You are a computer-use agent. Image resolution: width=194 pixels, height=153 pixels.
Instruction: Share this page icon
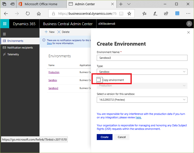coord(166,13)
